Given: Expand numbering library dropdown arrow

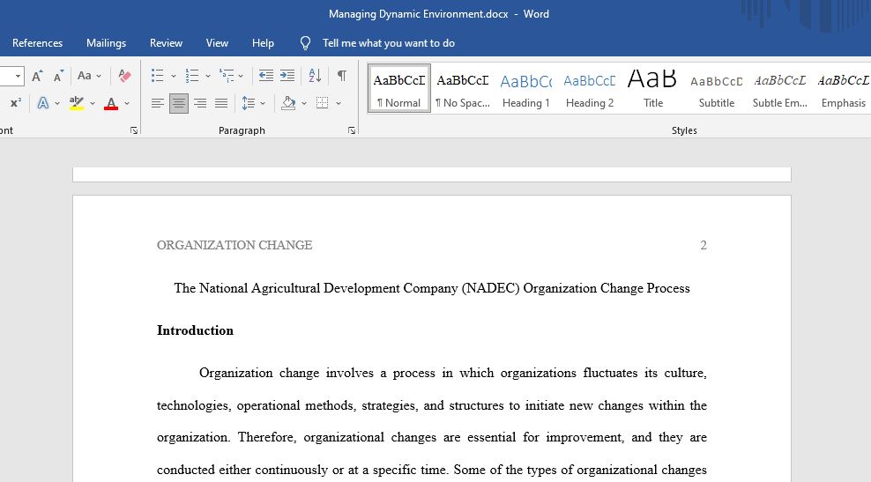Looking at the screenshot, I should point(208,76).
